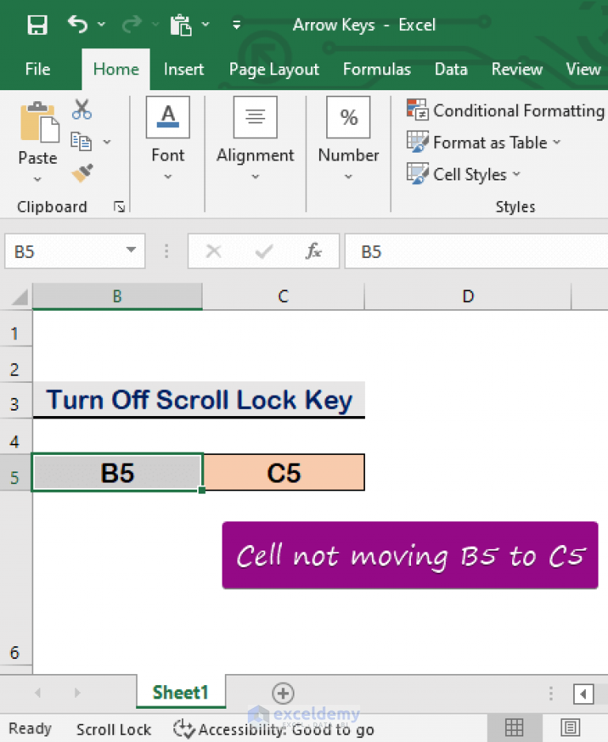
Task: Go to the Formulas tab
Action: pyautogui.click(x=377, y=69)
